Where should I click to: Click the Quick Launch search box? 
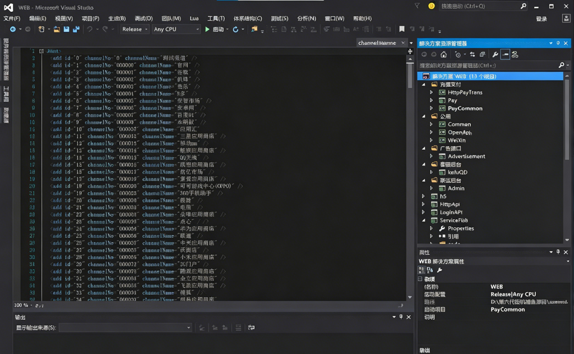coord(479,6)
